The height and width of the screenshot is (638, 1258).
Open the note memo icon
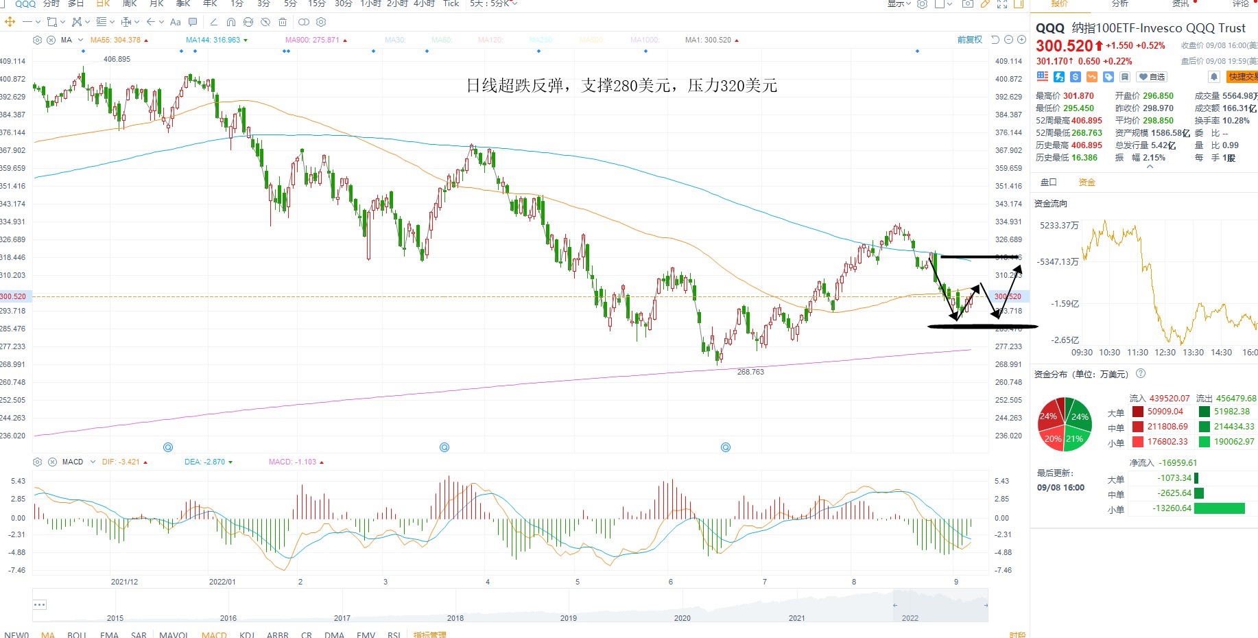1125,77
